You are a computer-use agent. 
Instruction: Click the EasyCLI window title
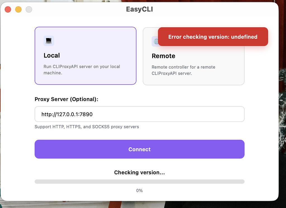[x=140, y=9]
